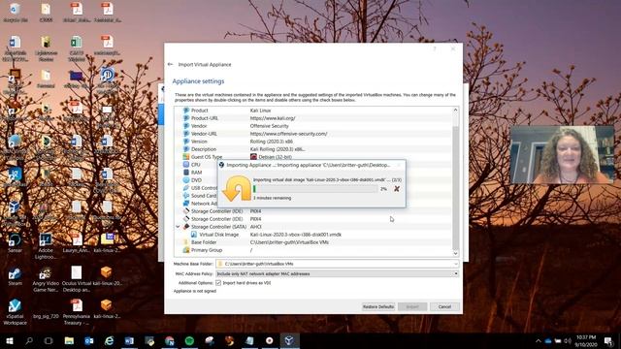Open Spotify from the taskbar
Image resolution: width=621 pixels, height=349 pixels.
189,340
